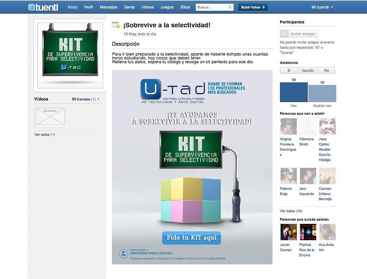
Task: Click Patricia Rox de la Encina name
Action: point(307,250)
